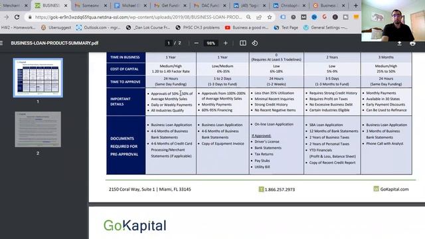Zoom out with the PDF minus button
Viewport: 425px width, 239px height.
197,43
